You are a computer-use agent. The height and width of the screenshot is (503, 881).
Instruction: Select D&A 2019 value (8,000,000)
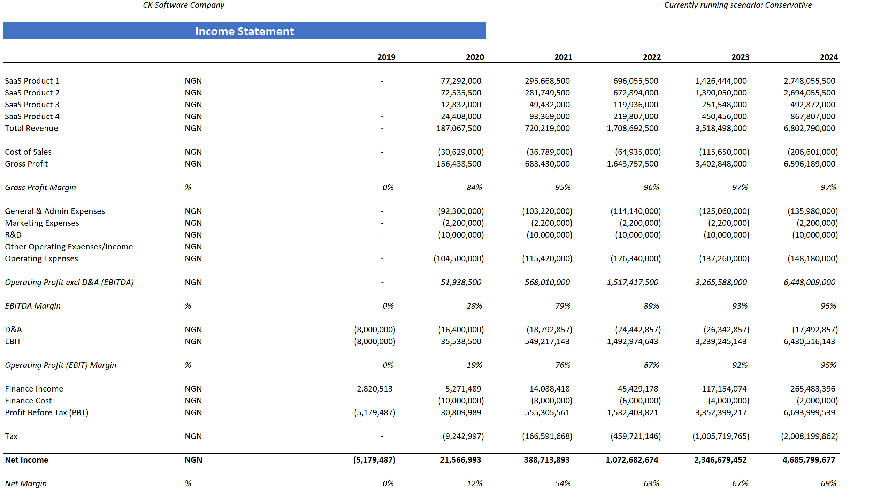coord(375,330)
